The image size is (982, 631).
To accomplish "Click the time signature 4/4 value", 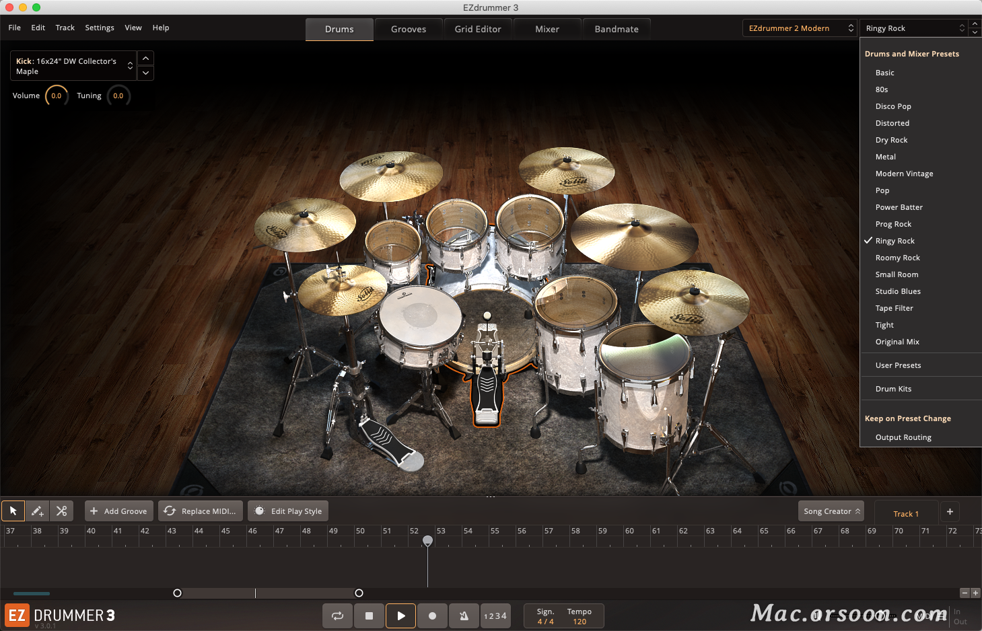I will 545,622.
